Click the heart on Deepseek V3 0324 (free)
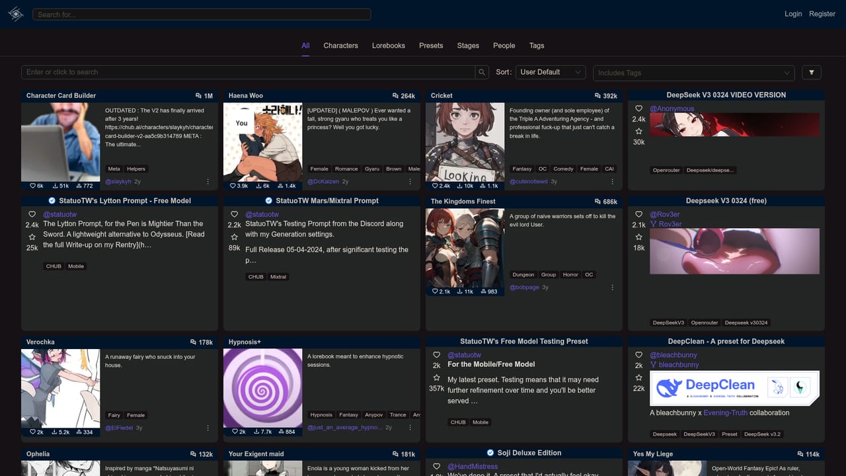Viewport: 846px width, 476px height. click(x=638, y=214)
